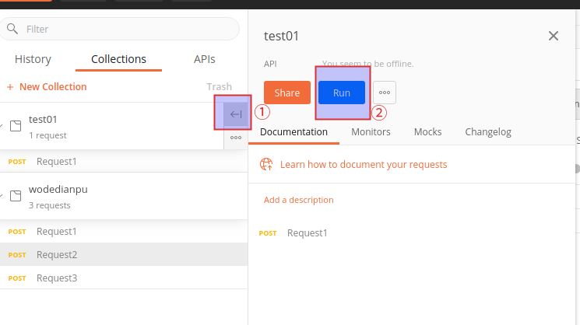Open Request2 in wodedianpu collection
580x325 pixels.
tap(124, 254)
